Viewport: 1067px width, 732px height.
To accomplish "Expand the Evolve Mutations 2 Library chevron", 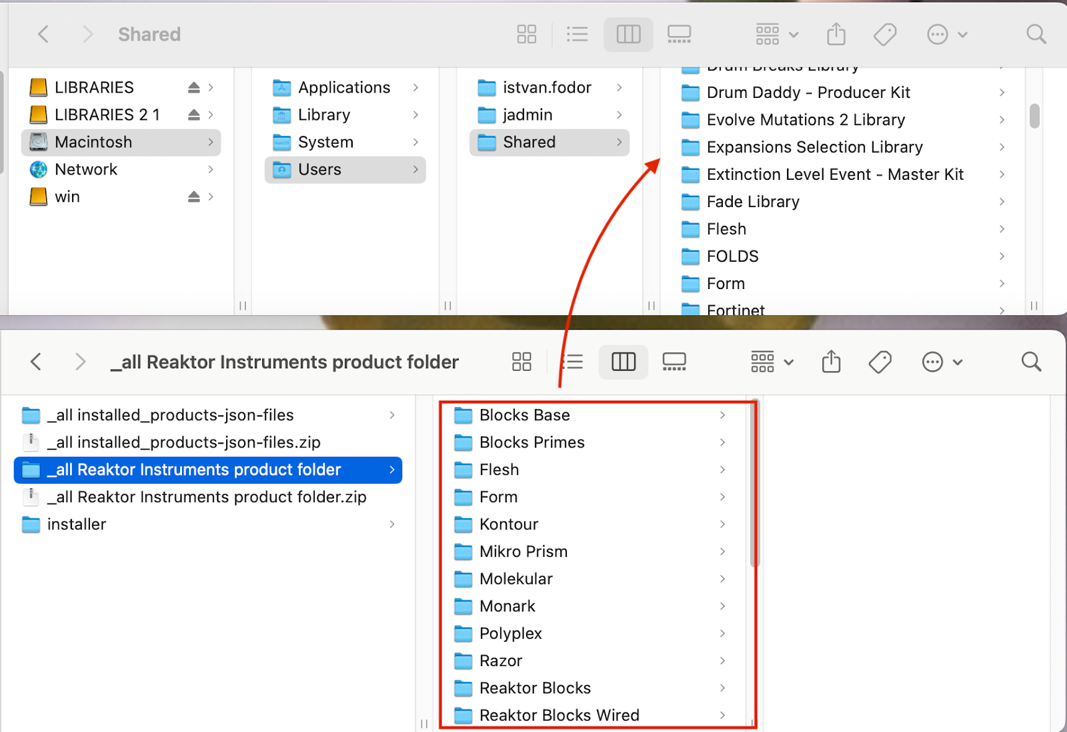I will point(1002,120).
